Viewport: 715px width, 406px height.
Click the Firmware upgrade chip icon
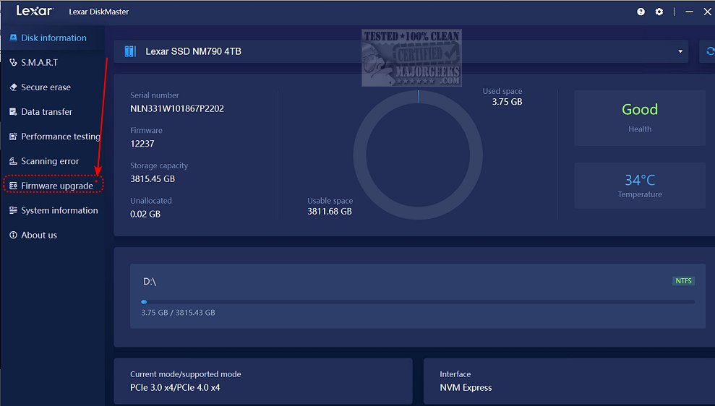(x=13, y=186)
